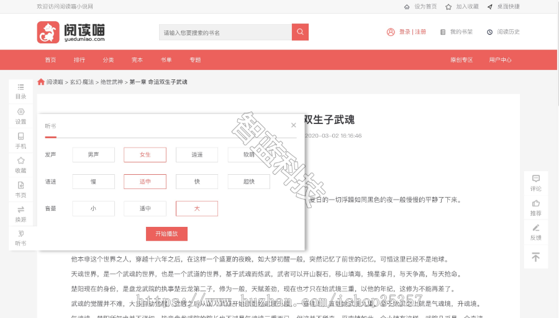
Task: Open 排行 in navigation bar
Action: click(79, 60)
